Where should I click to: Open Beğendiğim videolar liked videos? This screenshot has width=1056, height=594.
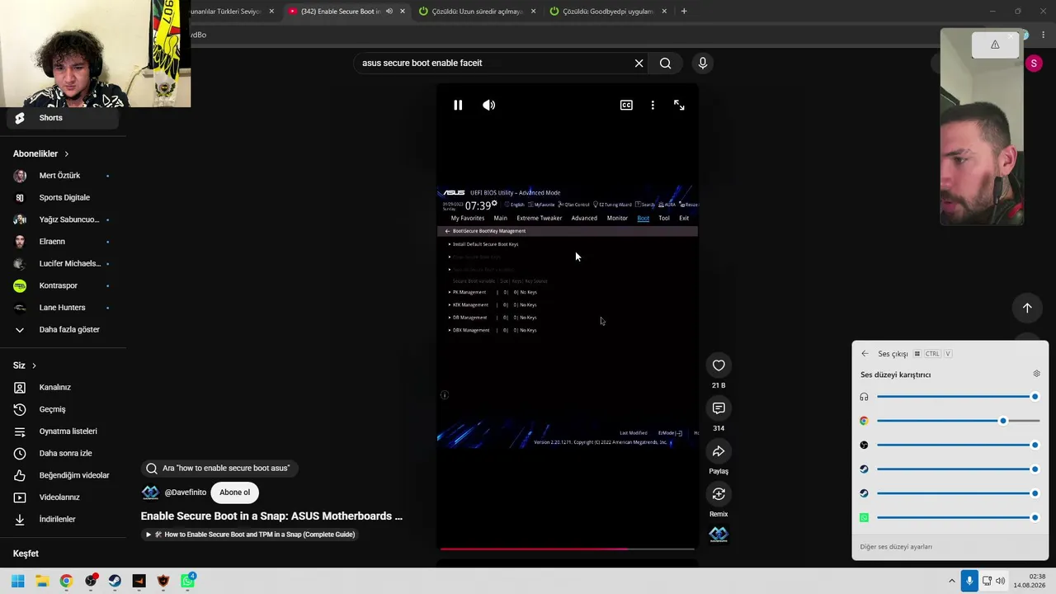pos(64,475)
